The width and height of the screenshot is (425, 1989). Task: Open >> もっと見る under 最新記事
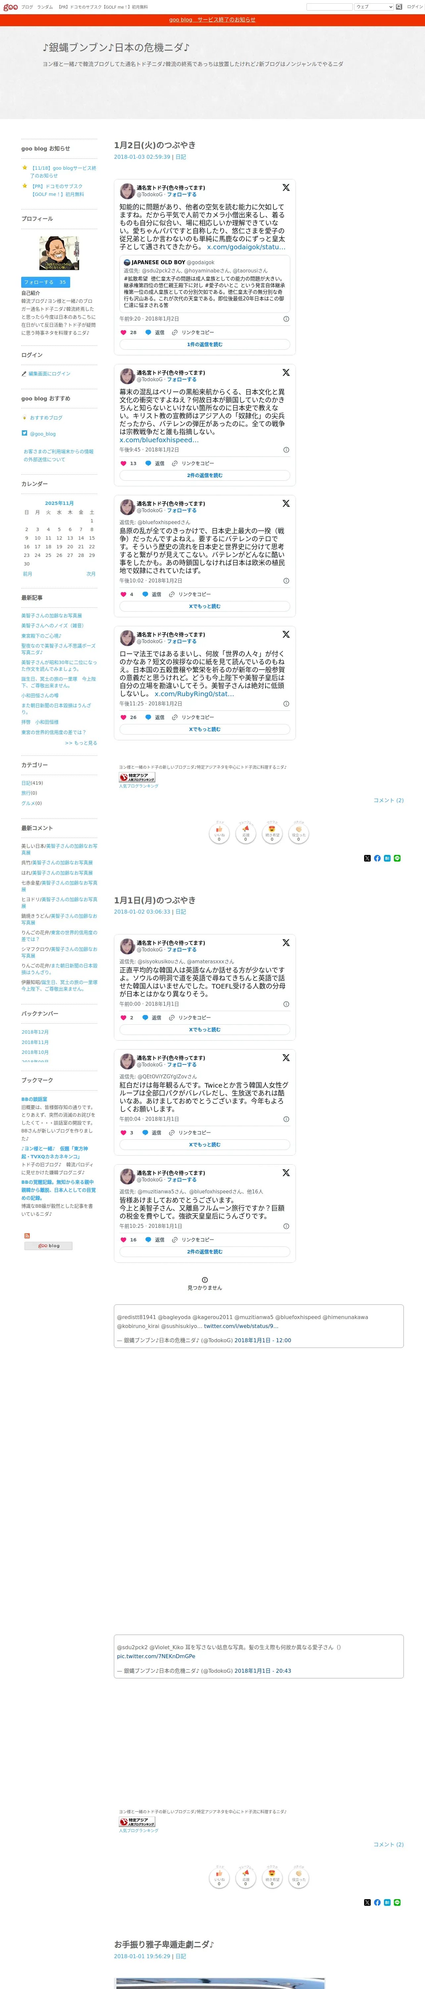coord(81,744)
